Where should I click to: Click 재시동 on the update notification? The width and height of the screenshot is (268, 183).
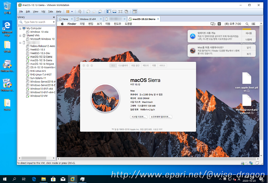tap(249, 33)
